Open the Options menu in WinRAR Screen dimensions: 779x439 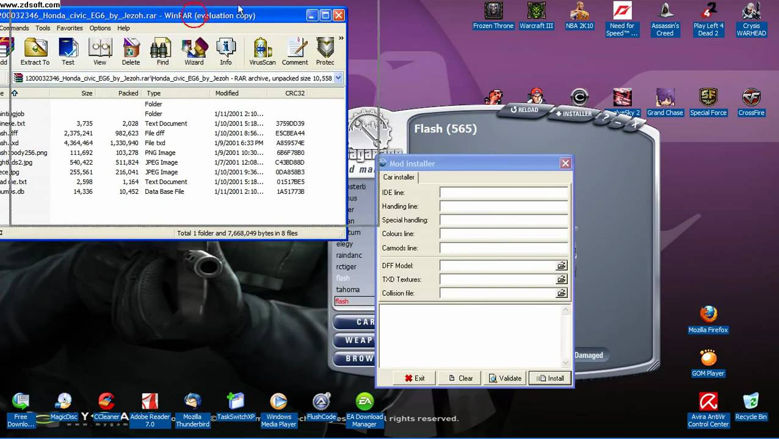pyautogui.click(x=100, y=28)
